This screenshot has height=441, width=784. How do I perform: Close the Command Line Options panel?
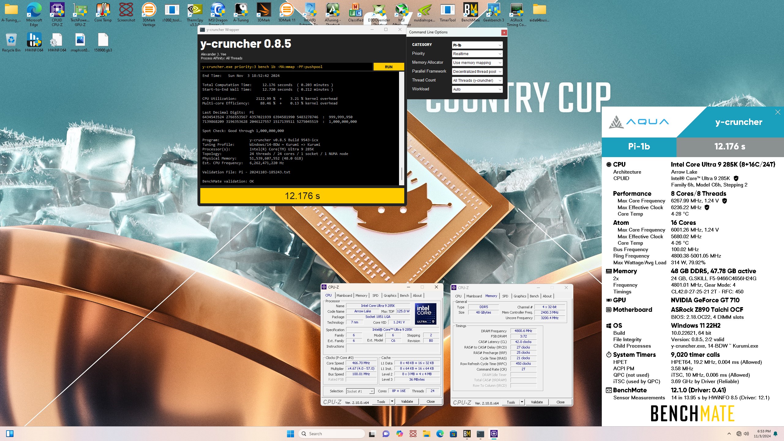tap(504, 32)
